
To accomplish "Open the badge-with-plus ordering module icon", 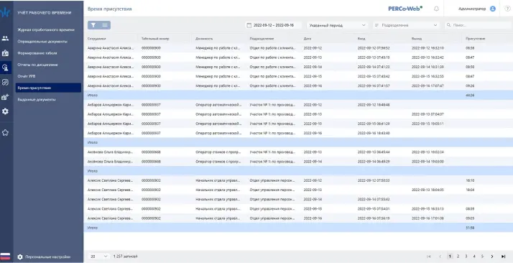I will click(5, 97).
